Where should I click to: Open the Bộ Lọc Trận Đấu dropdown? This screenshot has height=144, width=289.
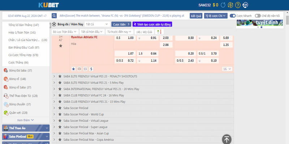(x=65, y=32)
